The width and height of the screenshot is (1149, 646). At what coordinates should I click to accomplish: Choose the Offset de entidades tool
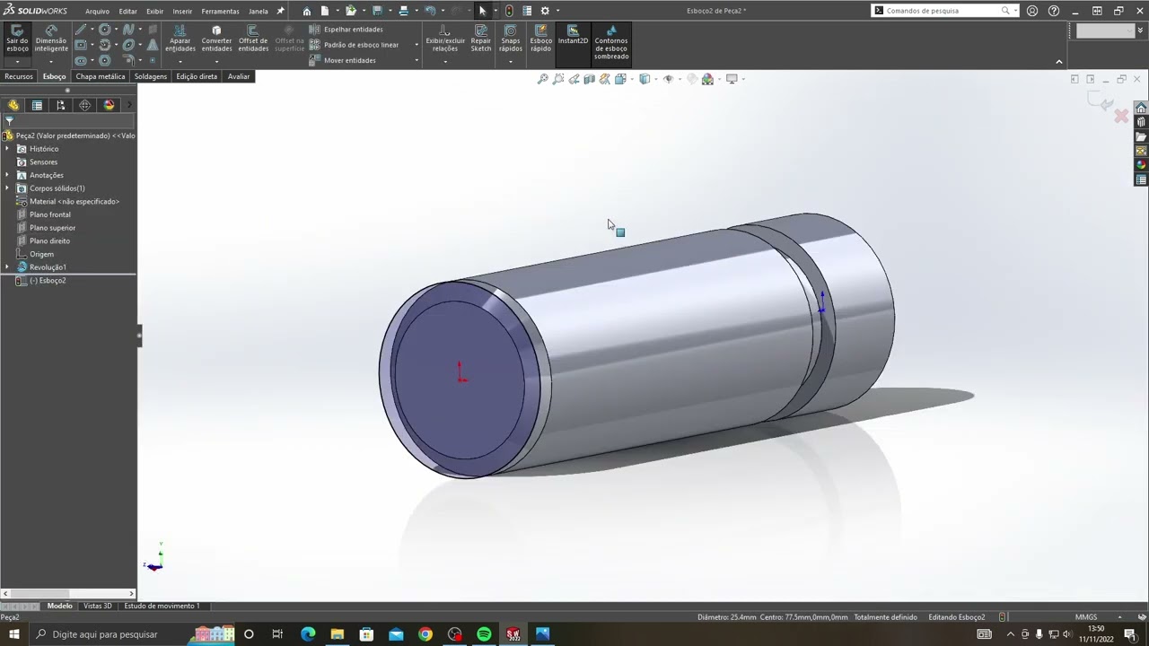tap(253, 39)
